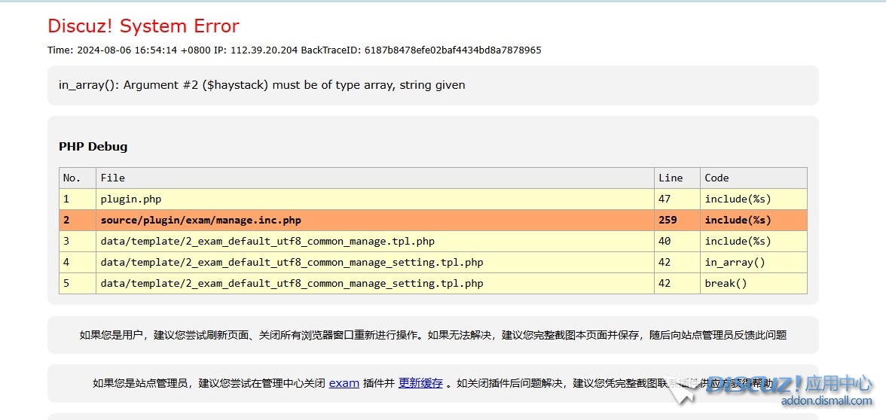Select the highlighted source/plugin/exam/manage.inc.php cell
Screen dimensions: 886x420
[x=200, y=220]
